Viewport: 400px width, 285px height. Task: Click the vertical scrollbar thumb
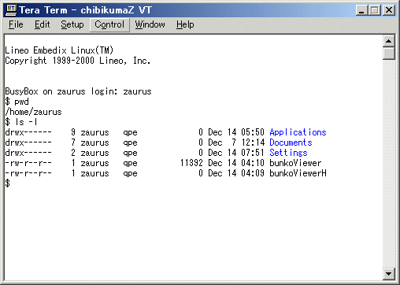[x=389, y=54]
